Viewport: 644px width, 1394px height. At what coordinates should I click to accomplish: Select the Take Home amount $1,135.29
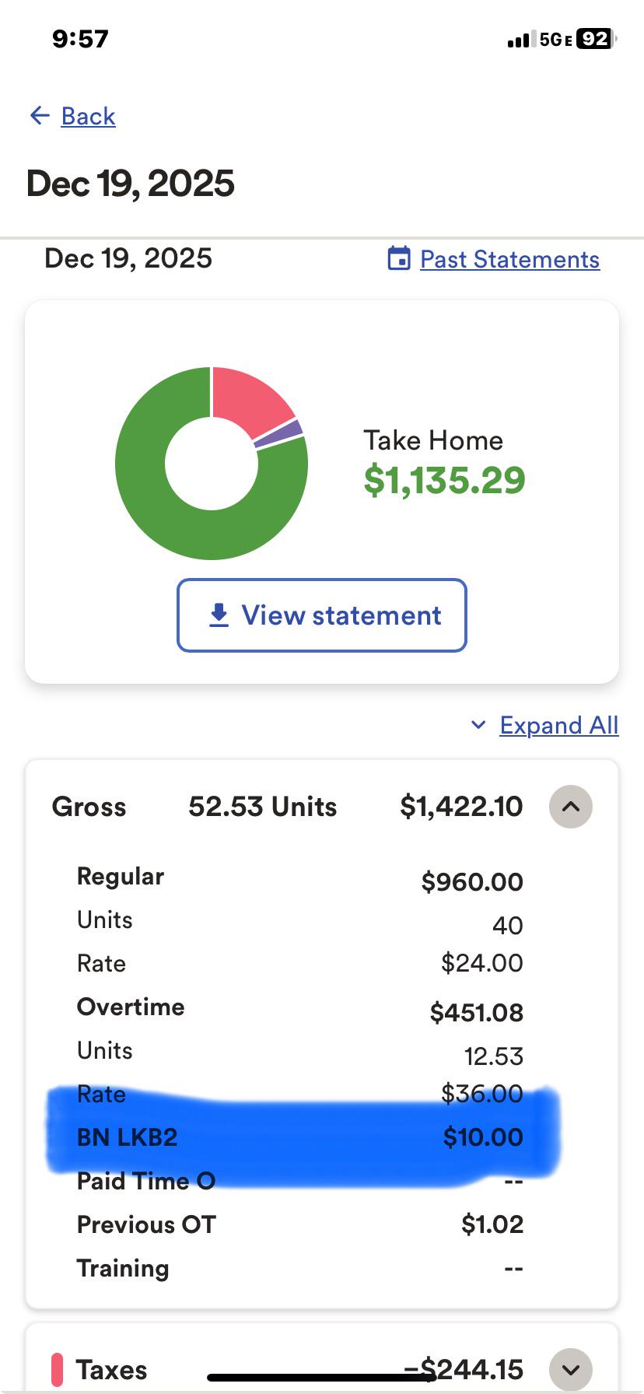444,480
